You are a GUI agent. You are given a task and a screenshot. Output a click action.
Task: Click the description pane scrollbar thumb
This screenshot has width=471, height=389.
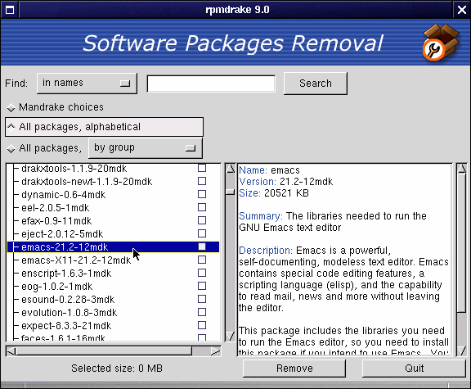point(462,243)
